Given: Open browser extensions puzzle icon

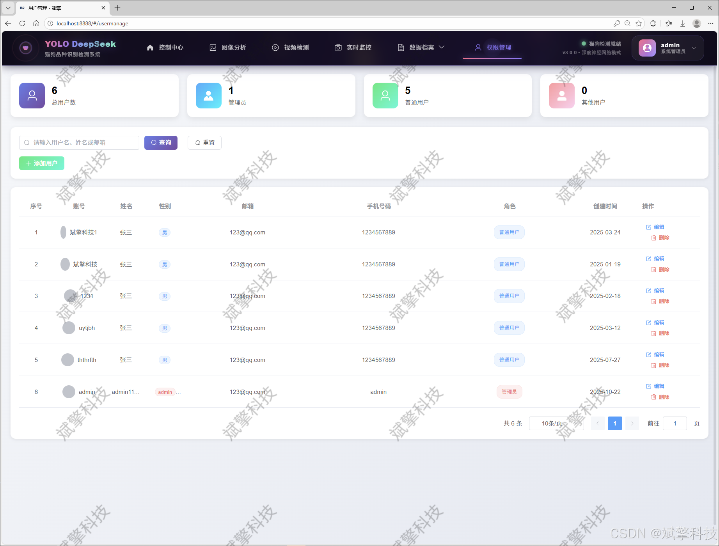Looking at the screenshot, I should click(653, 23).
